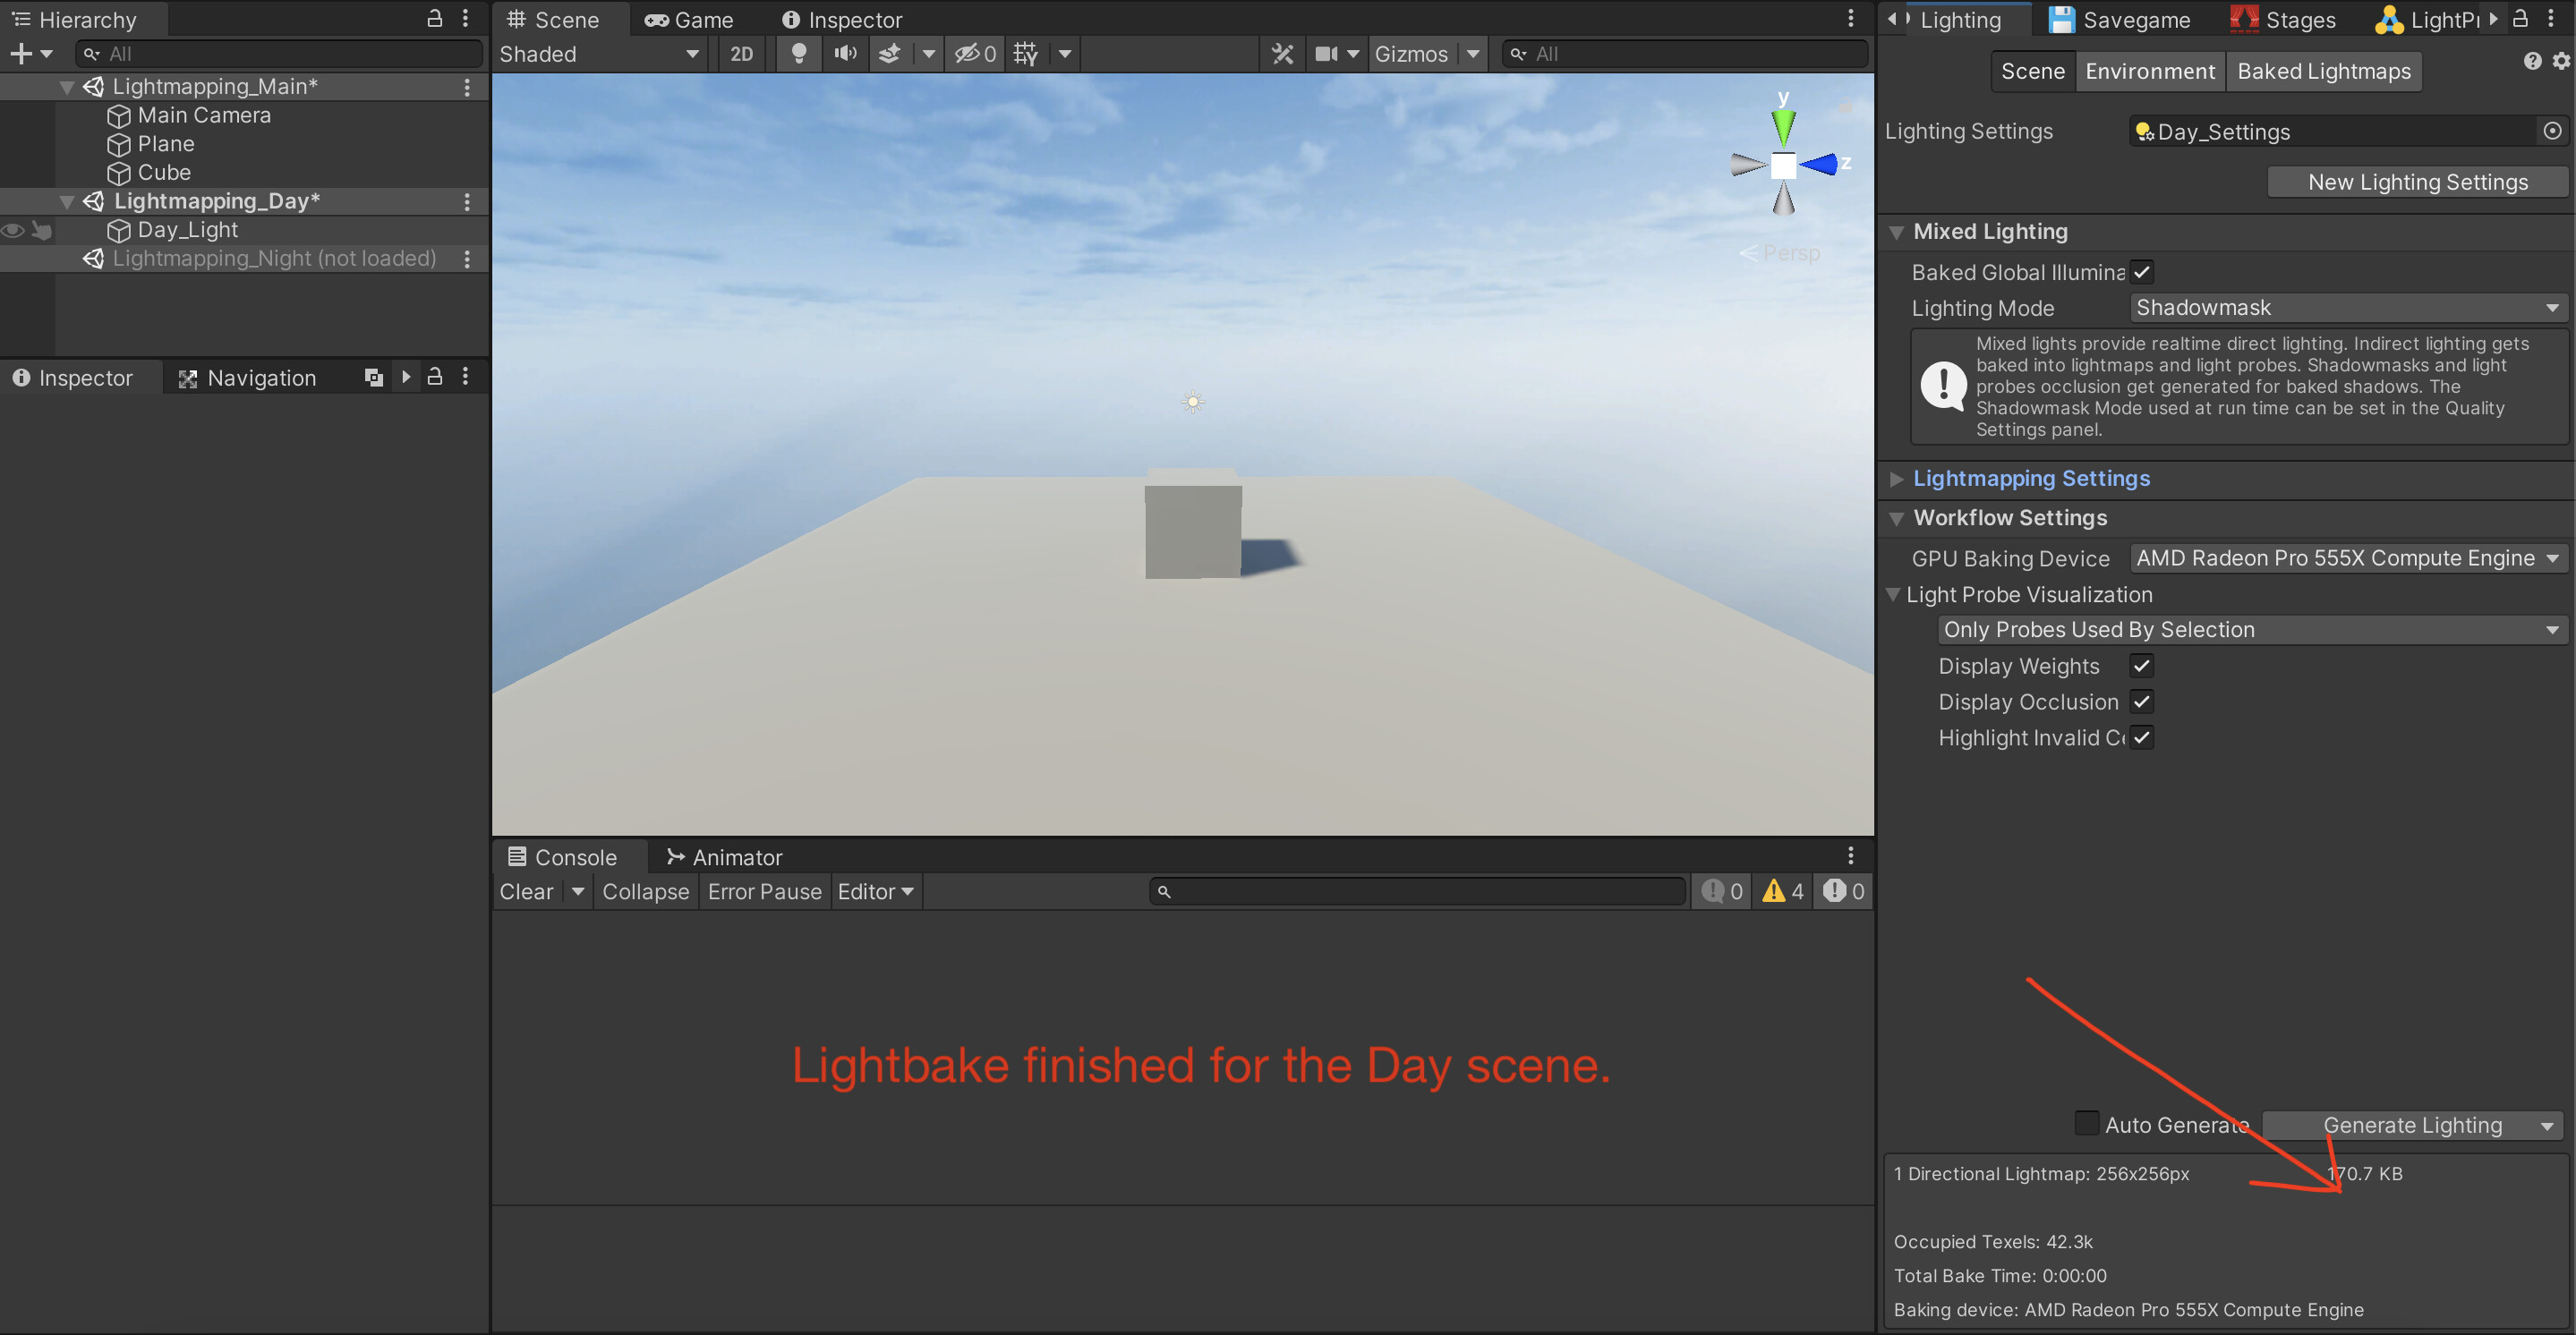Collapse the Mixed Lighting section
The height and width of the screenshot is (1335, 2576).
(1897, 231)
